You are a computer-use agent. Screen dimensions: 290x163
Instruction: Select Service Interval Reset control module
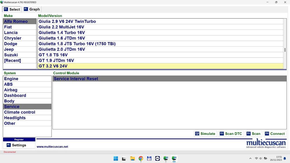[170, 79]
